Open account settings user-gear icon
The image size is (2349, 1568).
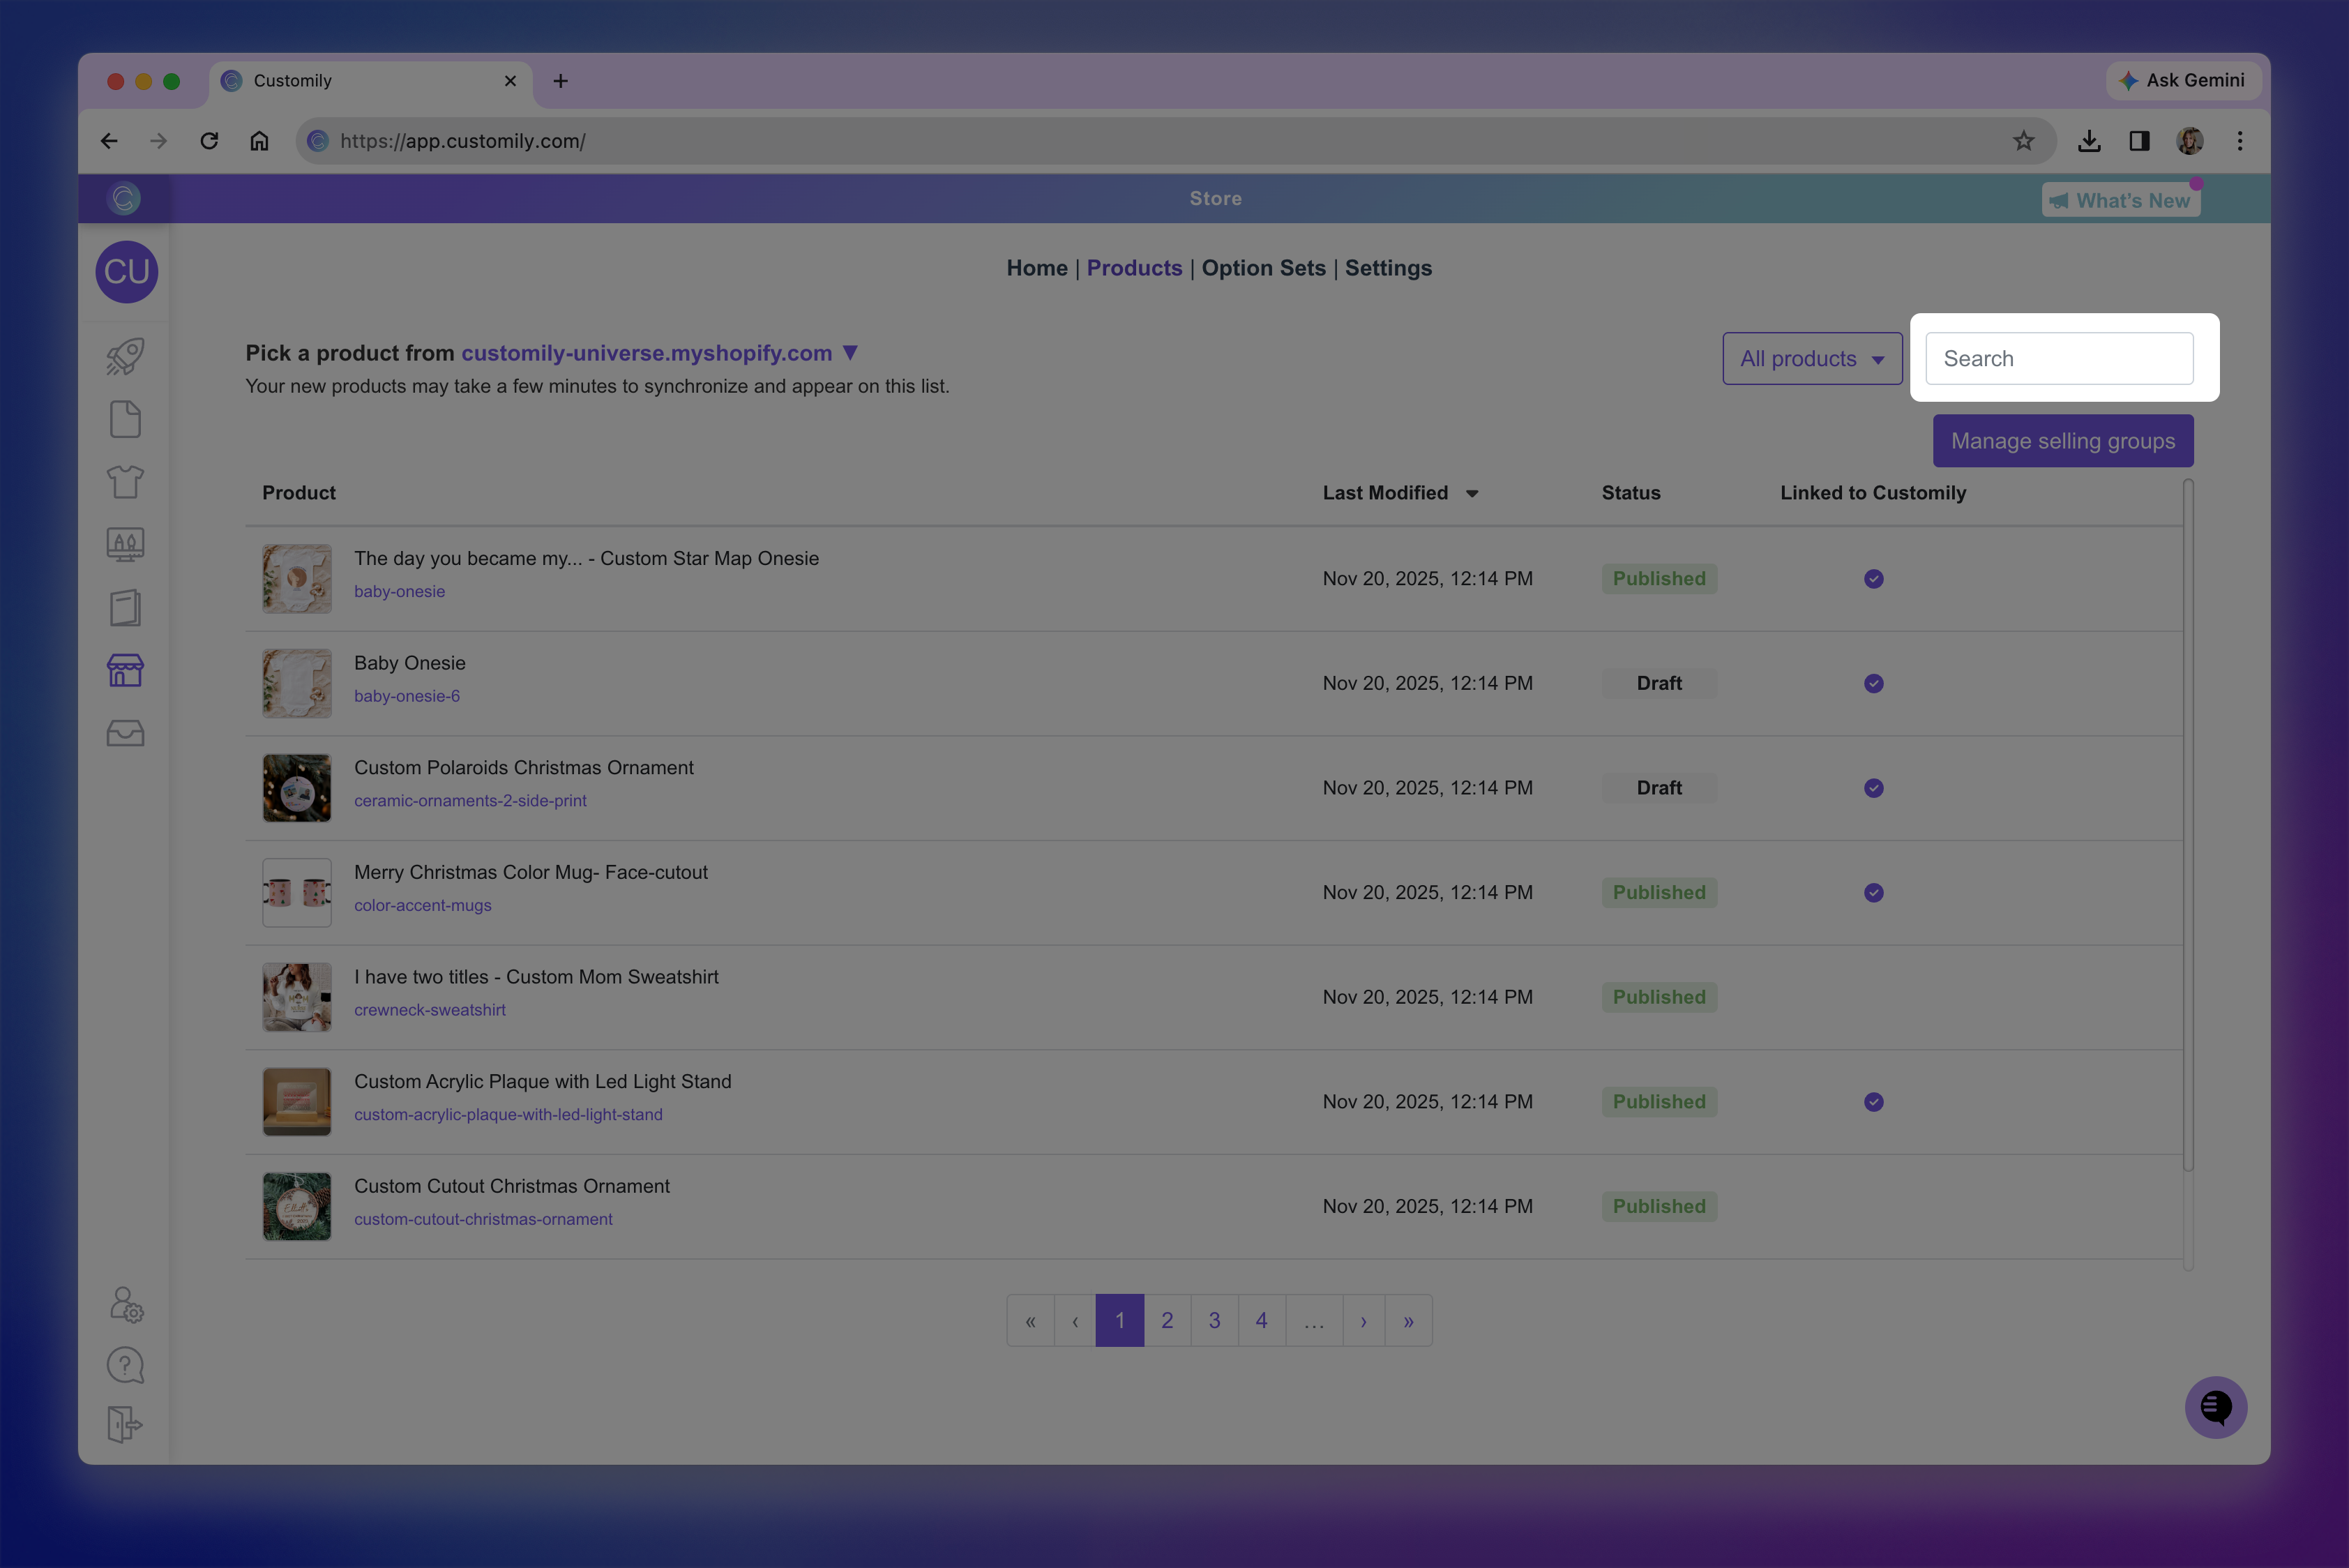[126, 1305]
